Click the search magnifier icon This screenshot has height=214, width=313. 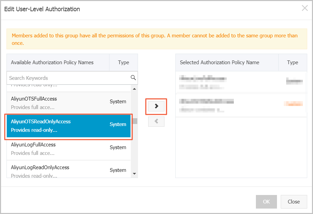click(133, 77)
